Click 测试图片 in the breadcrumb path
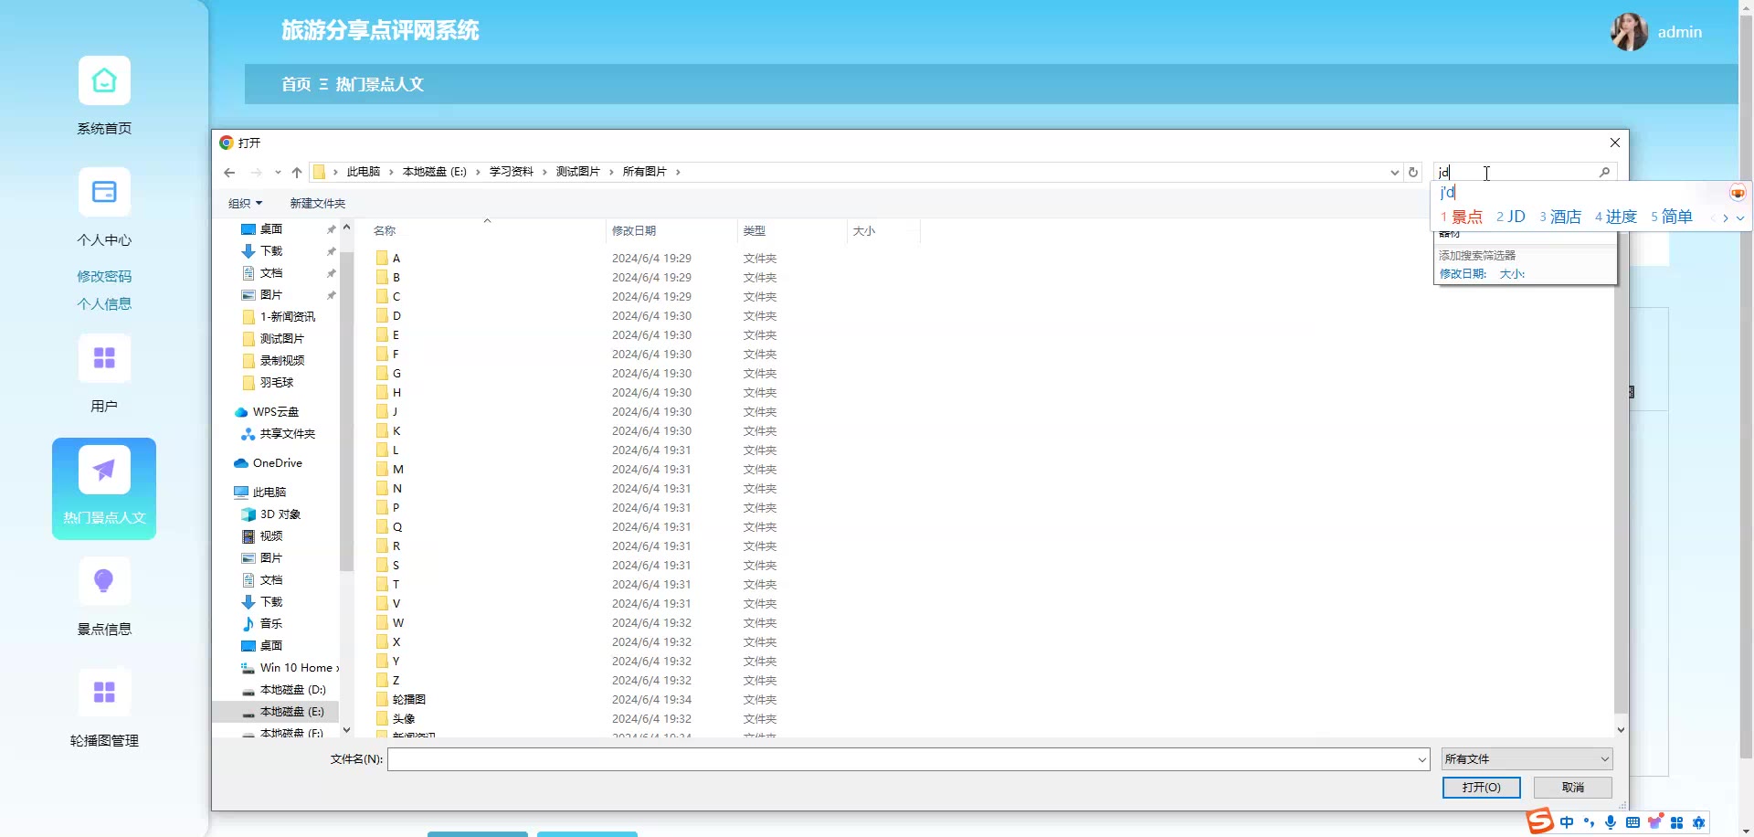Screen dimensions: 1754x837 click(578, 172)
